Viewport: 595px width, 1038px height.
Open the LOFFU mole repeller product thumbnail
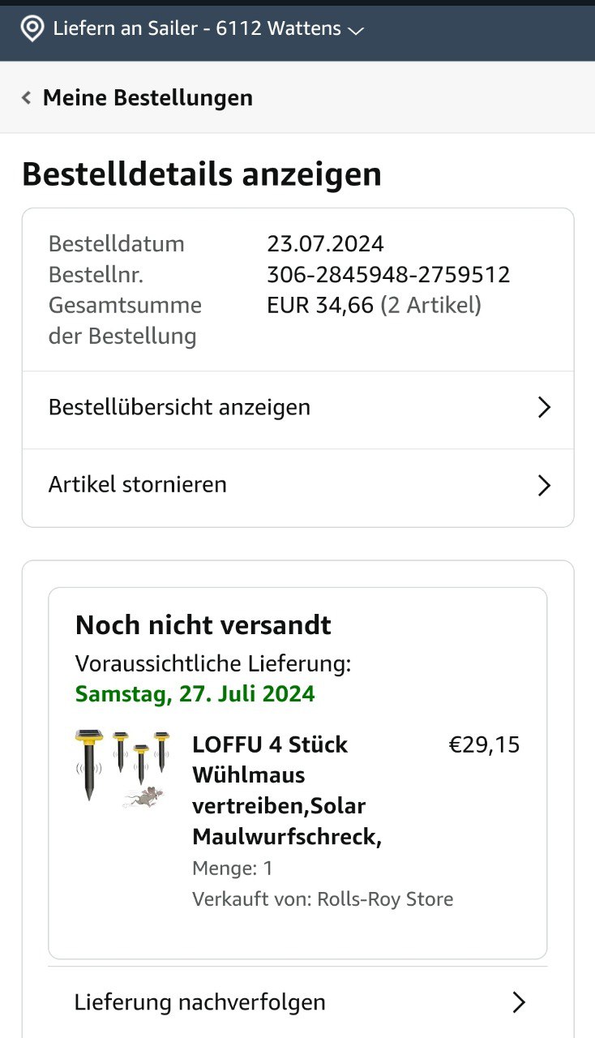[x=122, y=767]
